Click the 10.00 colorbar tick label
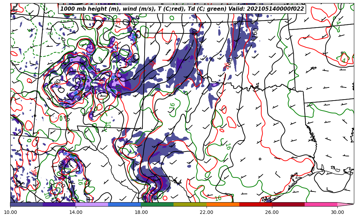Image resolution: width=357 pixels, height=218 pixels. pyautogui.click(x=10, y=212)
